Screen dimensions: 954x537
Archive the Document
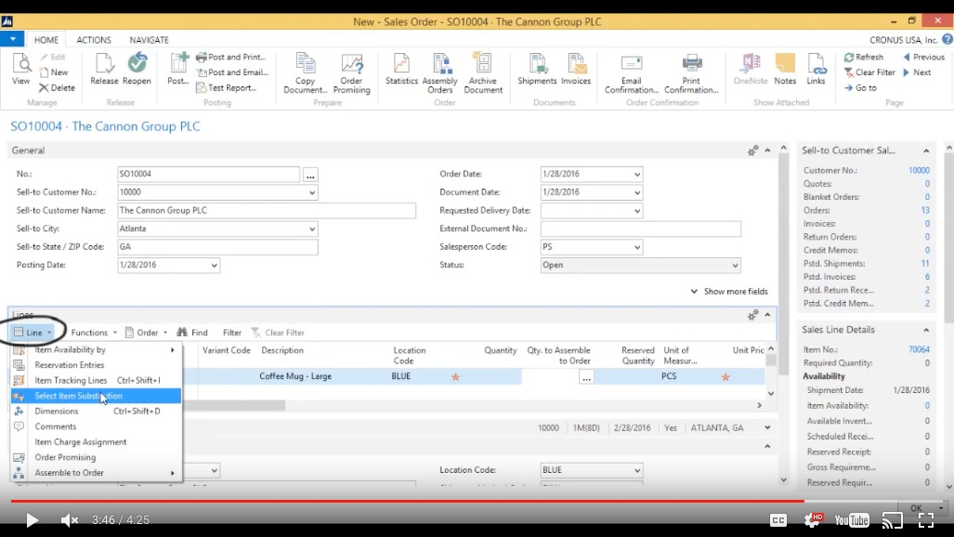click(x=483, y=73)
